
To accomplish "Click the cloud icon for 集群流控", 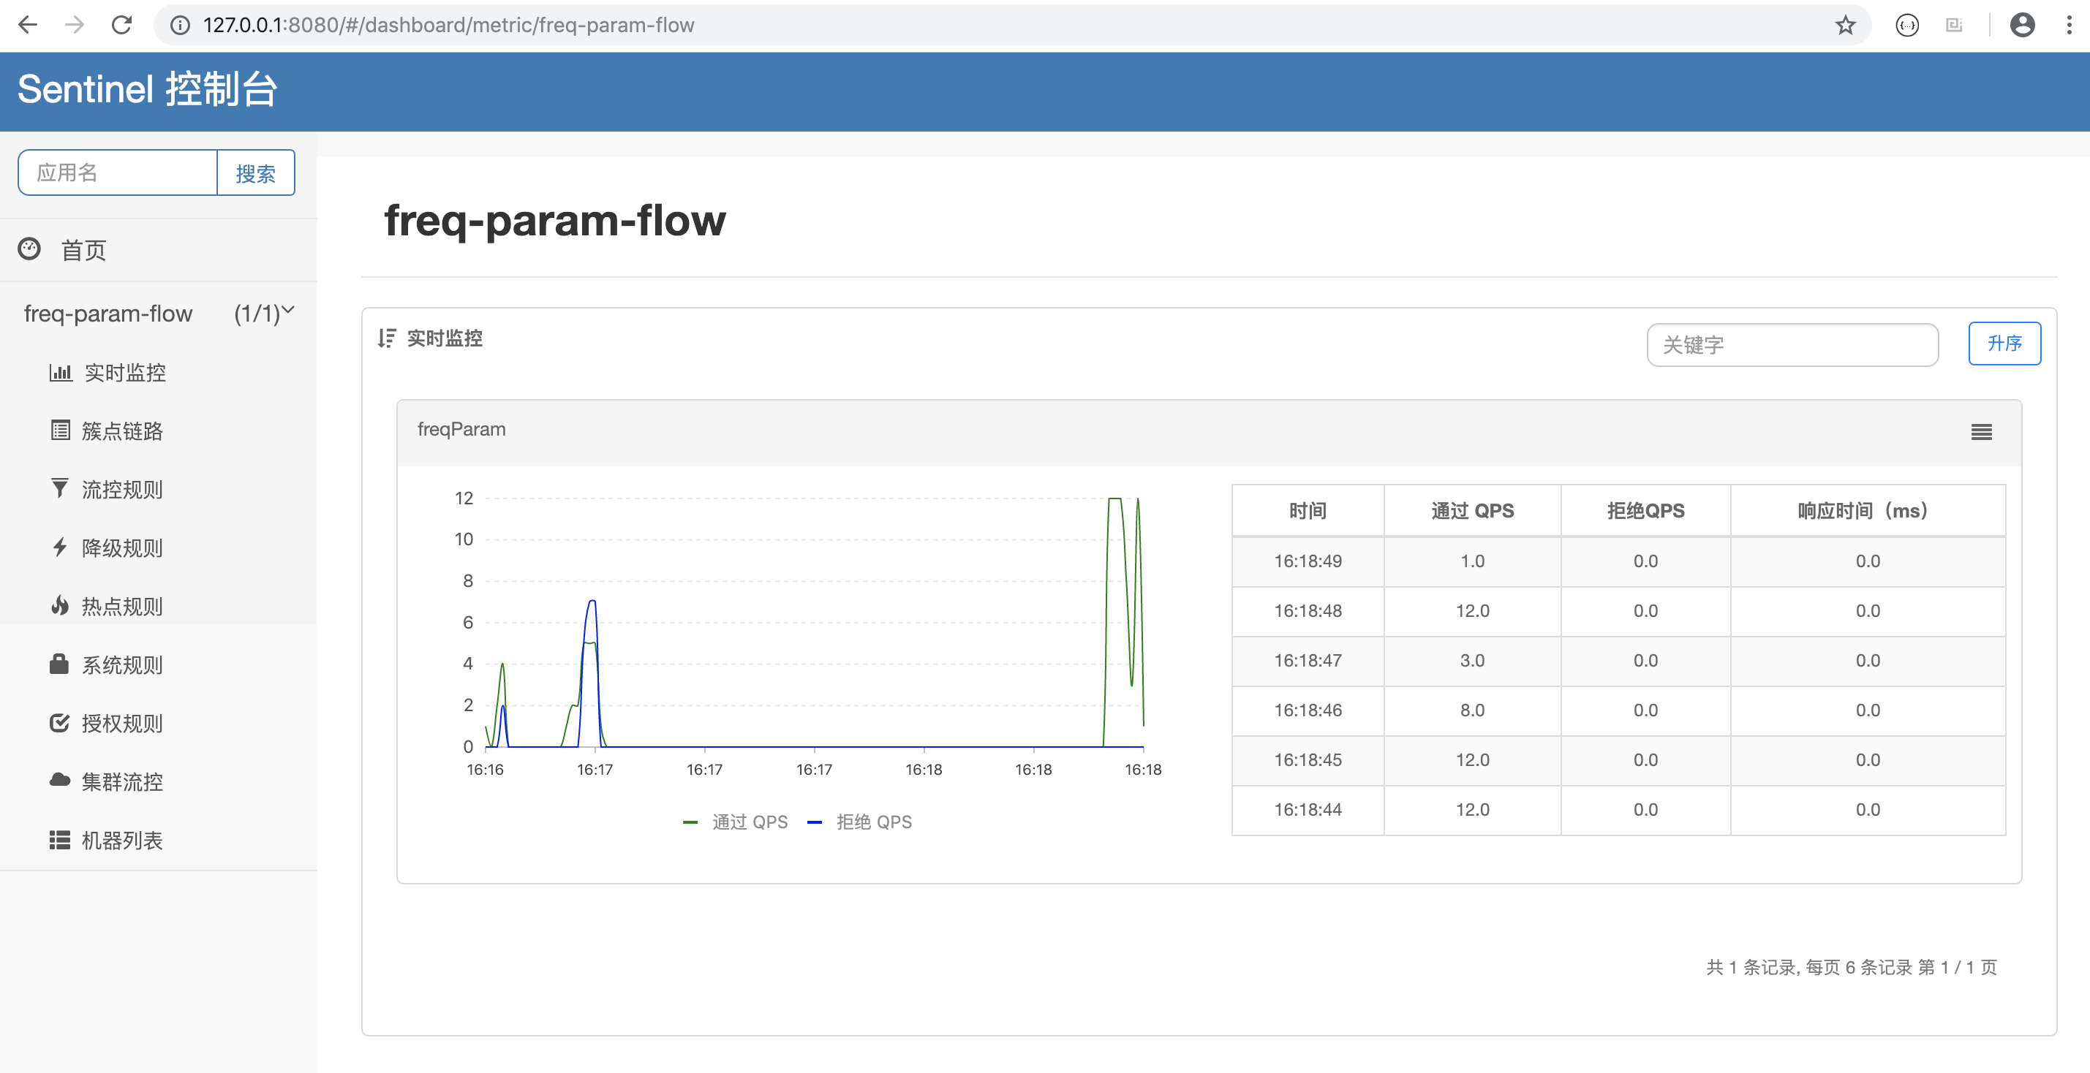I will (x=59, y=780).
